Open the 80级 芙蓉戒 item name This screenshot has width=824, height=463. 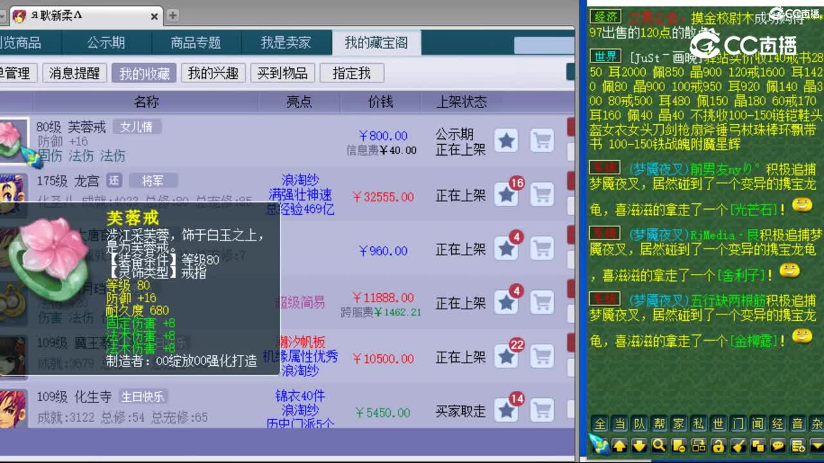click(x=71, y=127)
